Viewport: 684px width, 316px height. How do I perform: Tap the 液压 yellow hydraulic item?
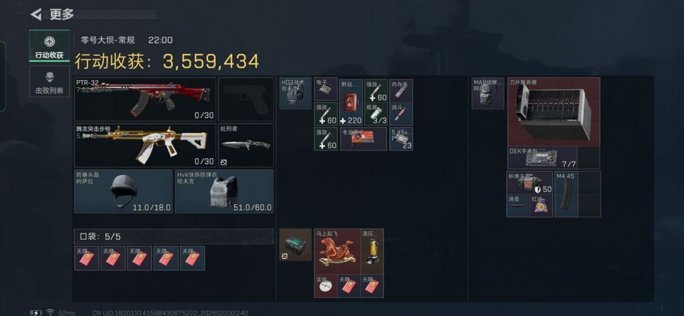point(372,251)
